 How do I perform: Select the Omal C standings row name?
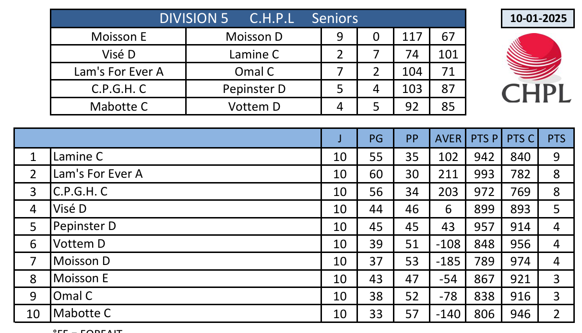click(x=73, y=296)
